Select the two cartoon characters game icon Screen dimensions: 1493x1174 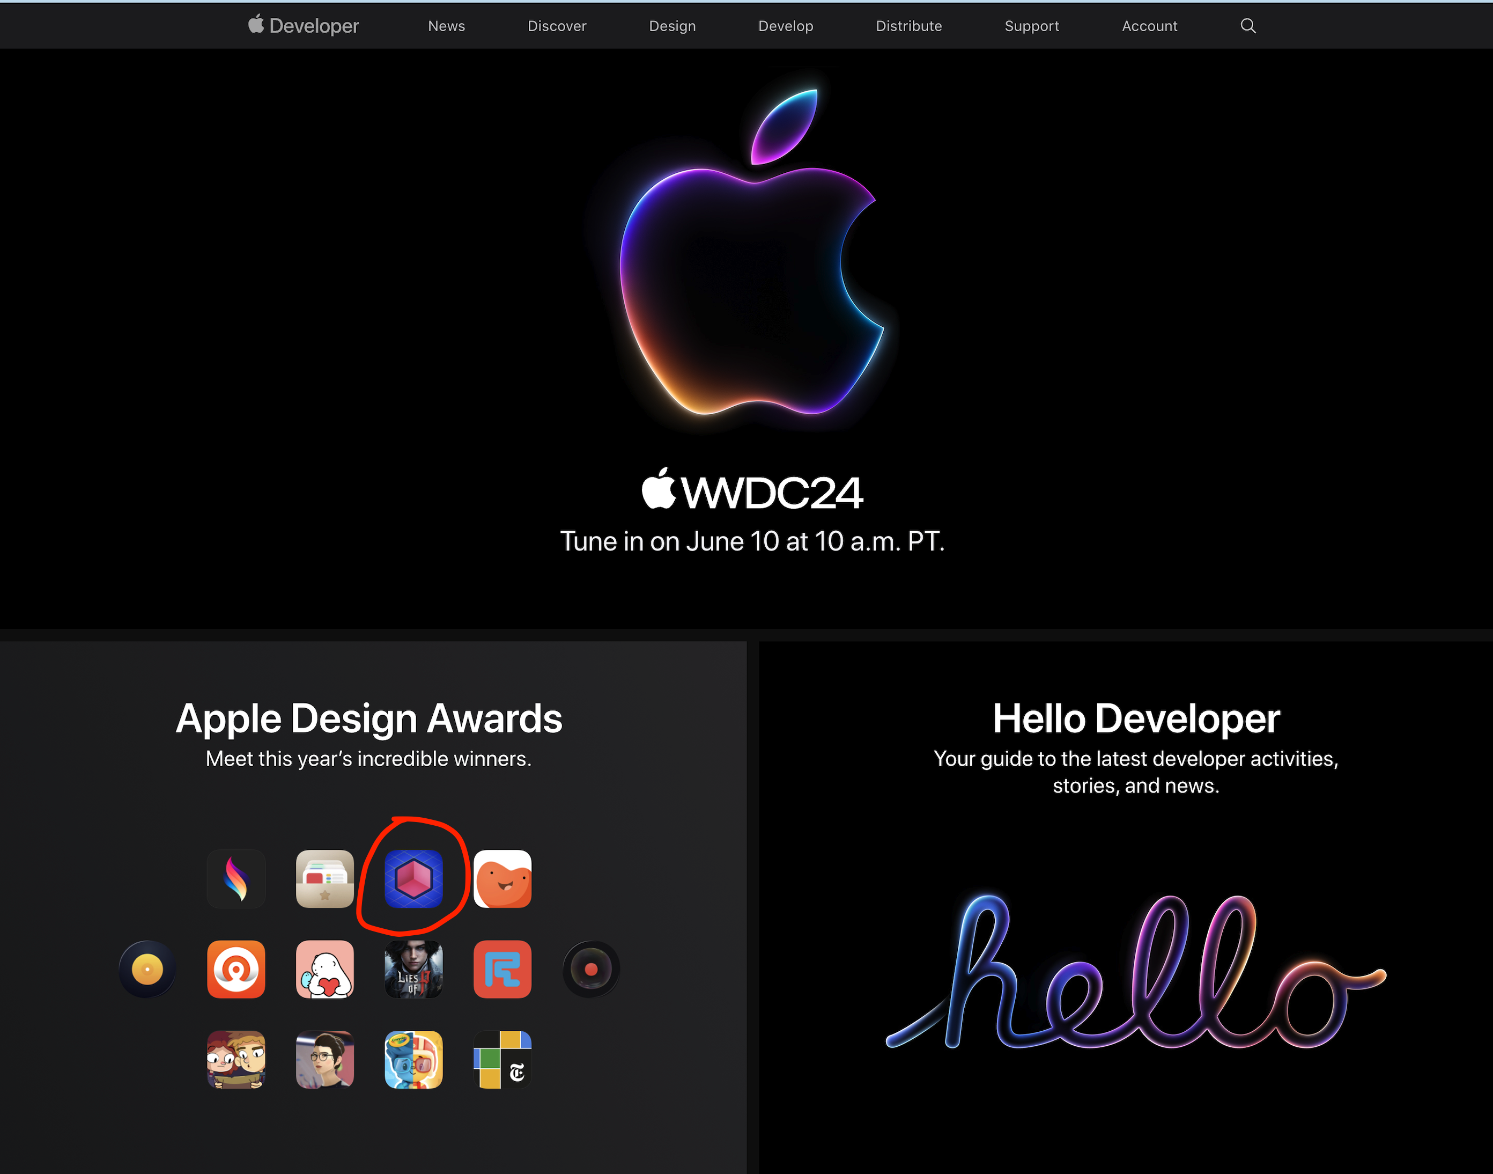pos(235,1059)
